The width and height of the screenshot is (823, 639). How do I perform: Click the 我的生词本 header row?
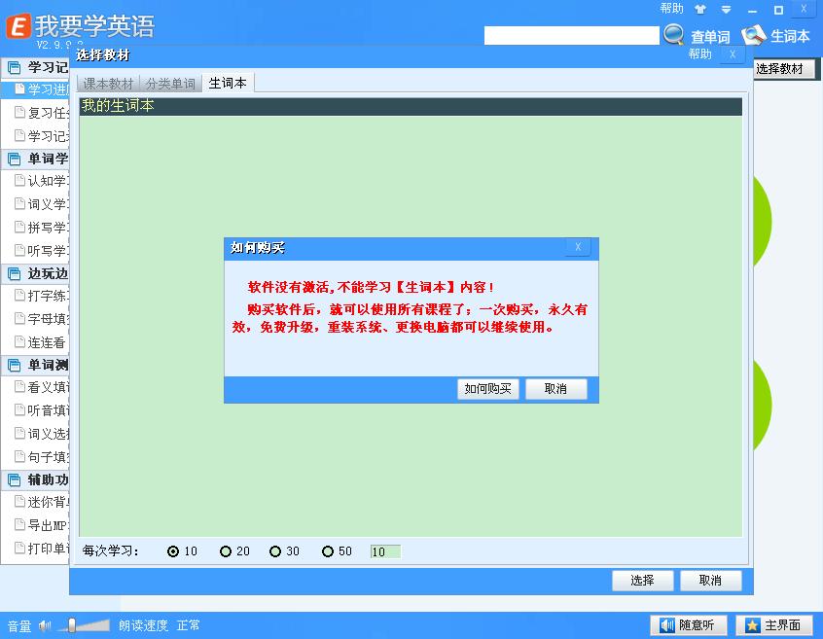[411, 106]
